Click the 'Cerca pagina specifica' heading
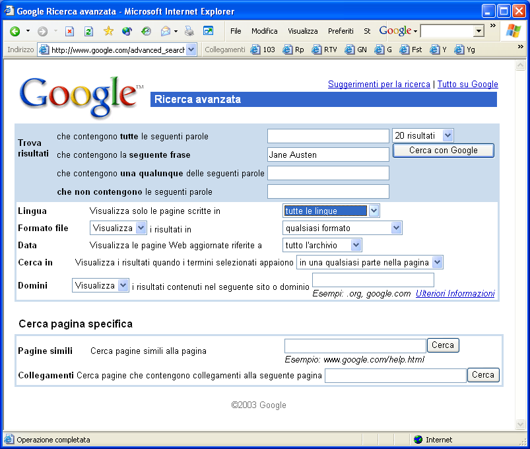The height and width of the screenshot is (449, 530). click(76, 324)
